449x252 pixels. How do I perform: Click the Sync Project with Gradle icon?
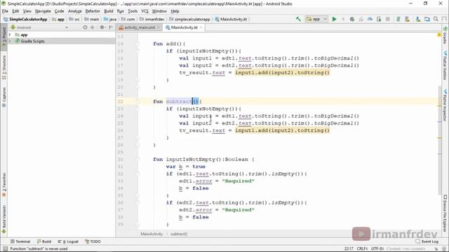398,19
